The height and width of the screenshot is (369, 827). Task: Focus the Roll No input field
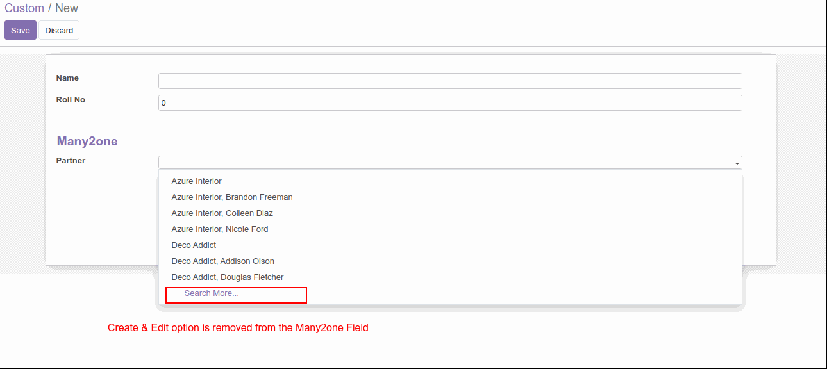click(x=450, y=102)
